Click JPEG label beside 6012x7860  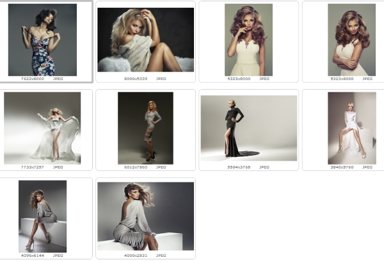coord(161,167)
